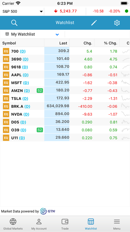130x232 pixels.
Task: Click last price 422.95
Action: pyautogui.click(x=62, y=82)
